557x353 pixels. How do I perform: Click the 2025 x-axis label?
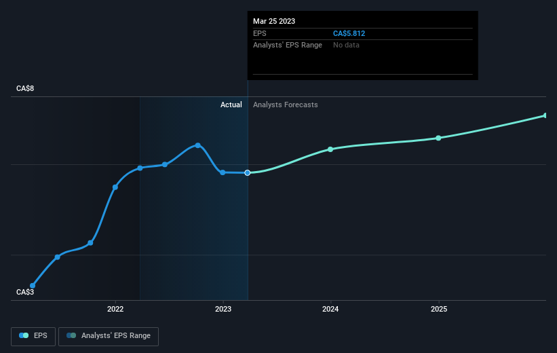[x=439, y=310]
